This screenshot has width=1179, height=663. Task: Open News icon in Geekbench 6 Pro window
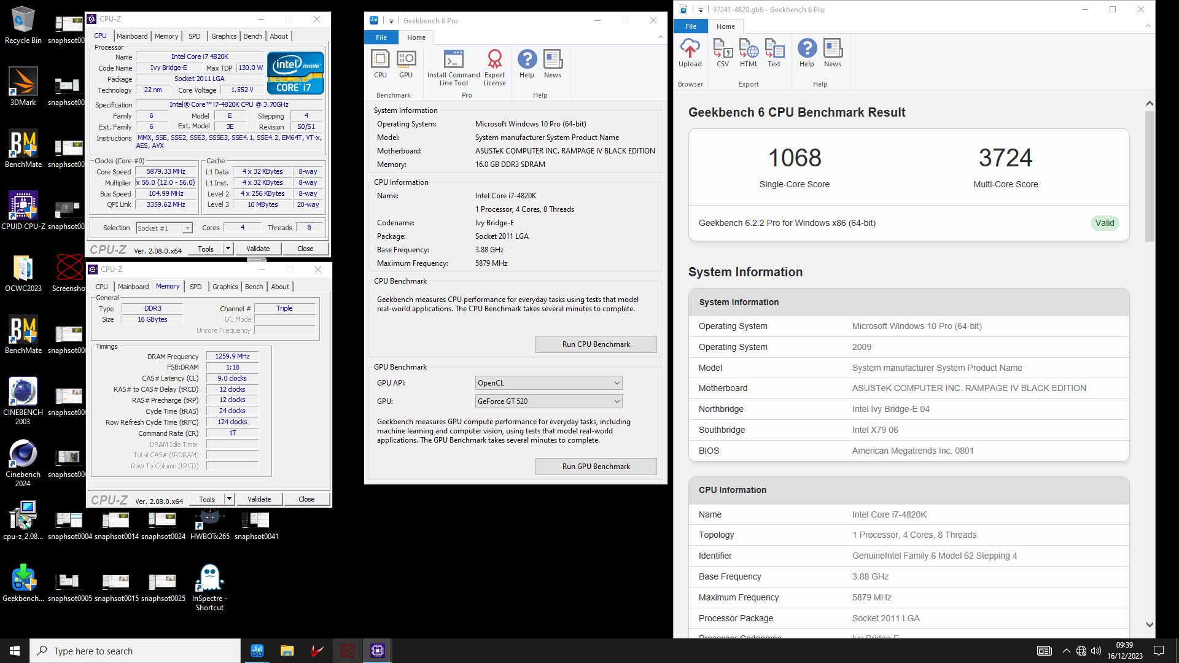click(553, 64)
